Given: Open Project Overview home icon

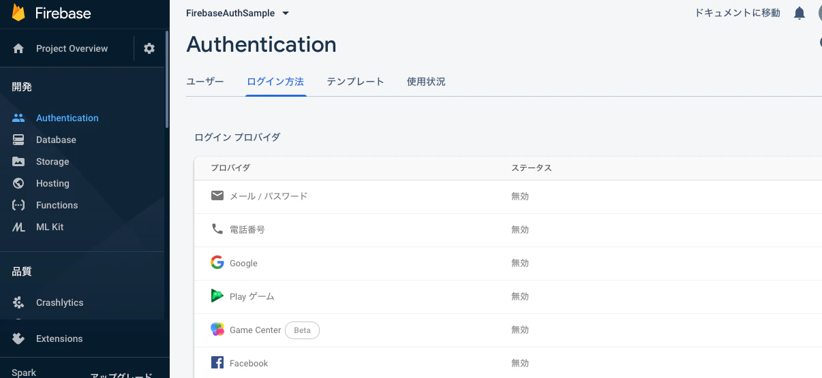Looking at the screenshot, I should (x=18, y=48).
